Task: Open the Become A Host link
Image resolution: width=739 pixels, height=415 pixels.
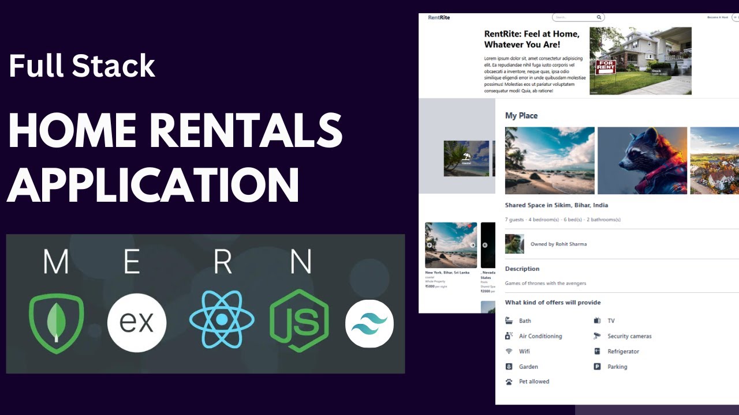Action: (718, 17)
